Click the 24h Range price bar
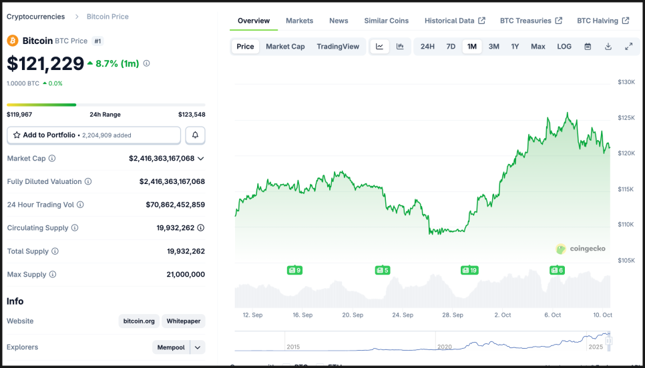The height and width of the screenshot is (368, 645). click(x=105, y=105)
